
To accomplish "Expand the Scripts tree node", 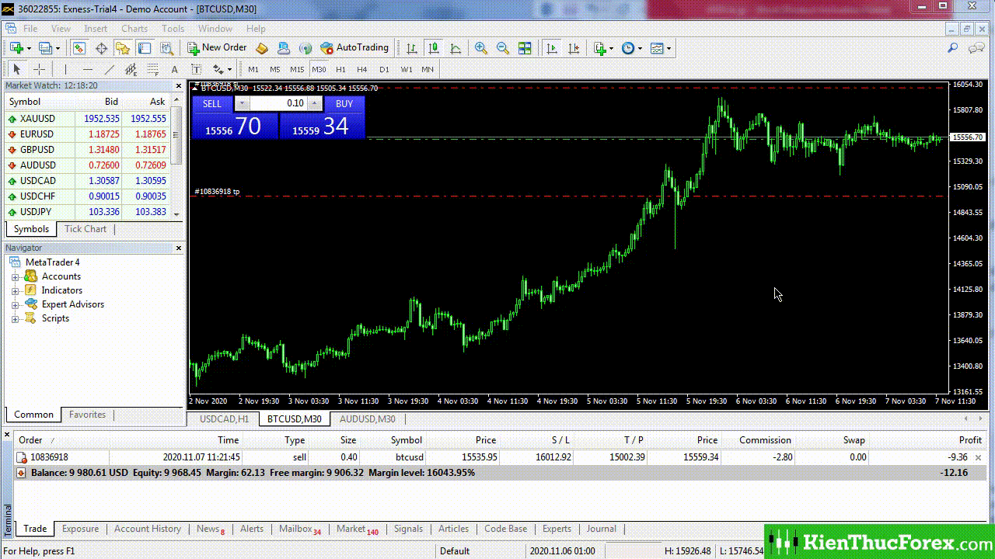I will tap(15, 318).
